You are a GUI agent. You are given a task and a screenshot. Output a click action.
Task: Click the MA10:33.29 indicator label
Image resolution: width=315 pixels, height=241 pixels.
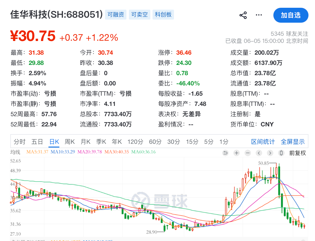click(63, 152)
